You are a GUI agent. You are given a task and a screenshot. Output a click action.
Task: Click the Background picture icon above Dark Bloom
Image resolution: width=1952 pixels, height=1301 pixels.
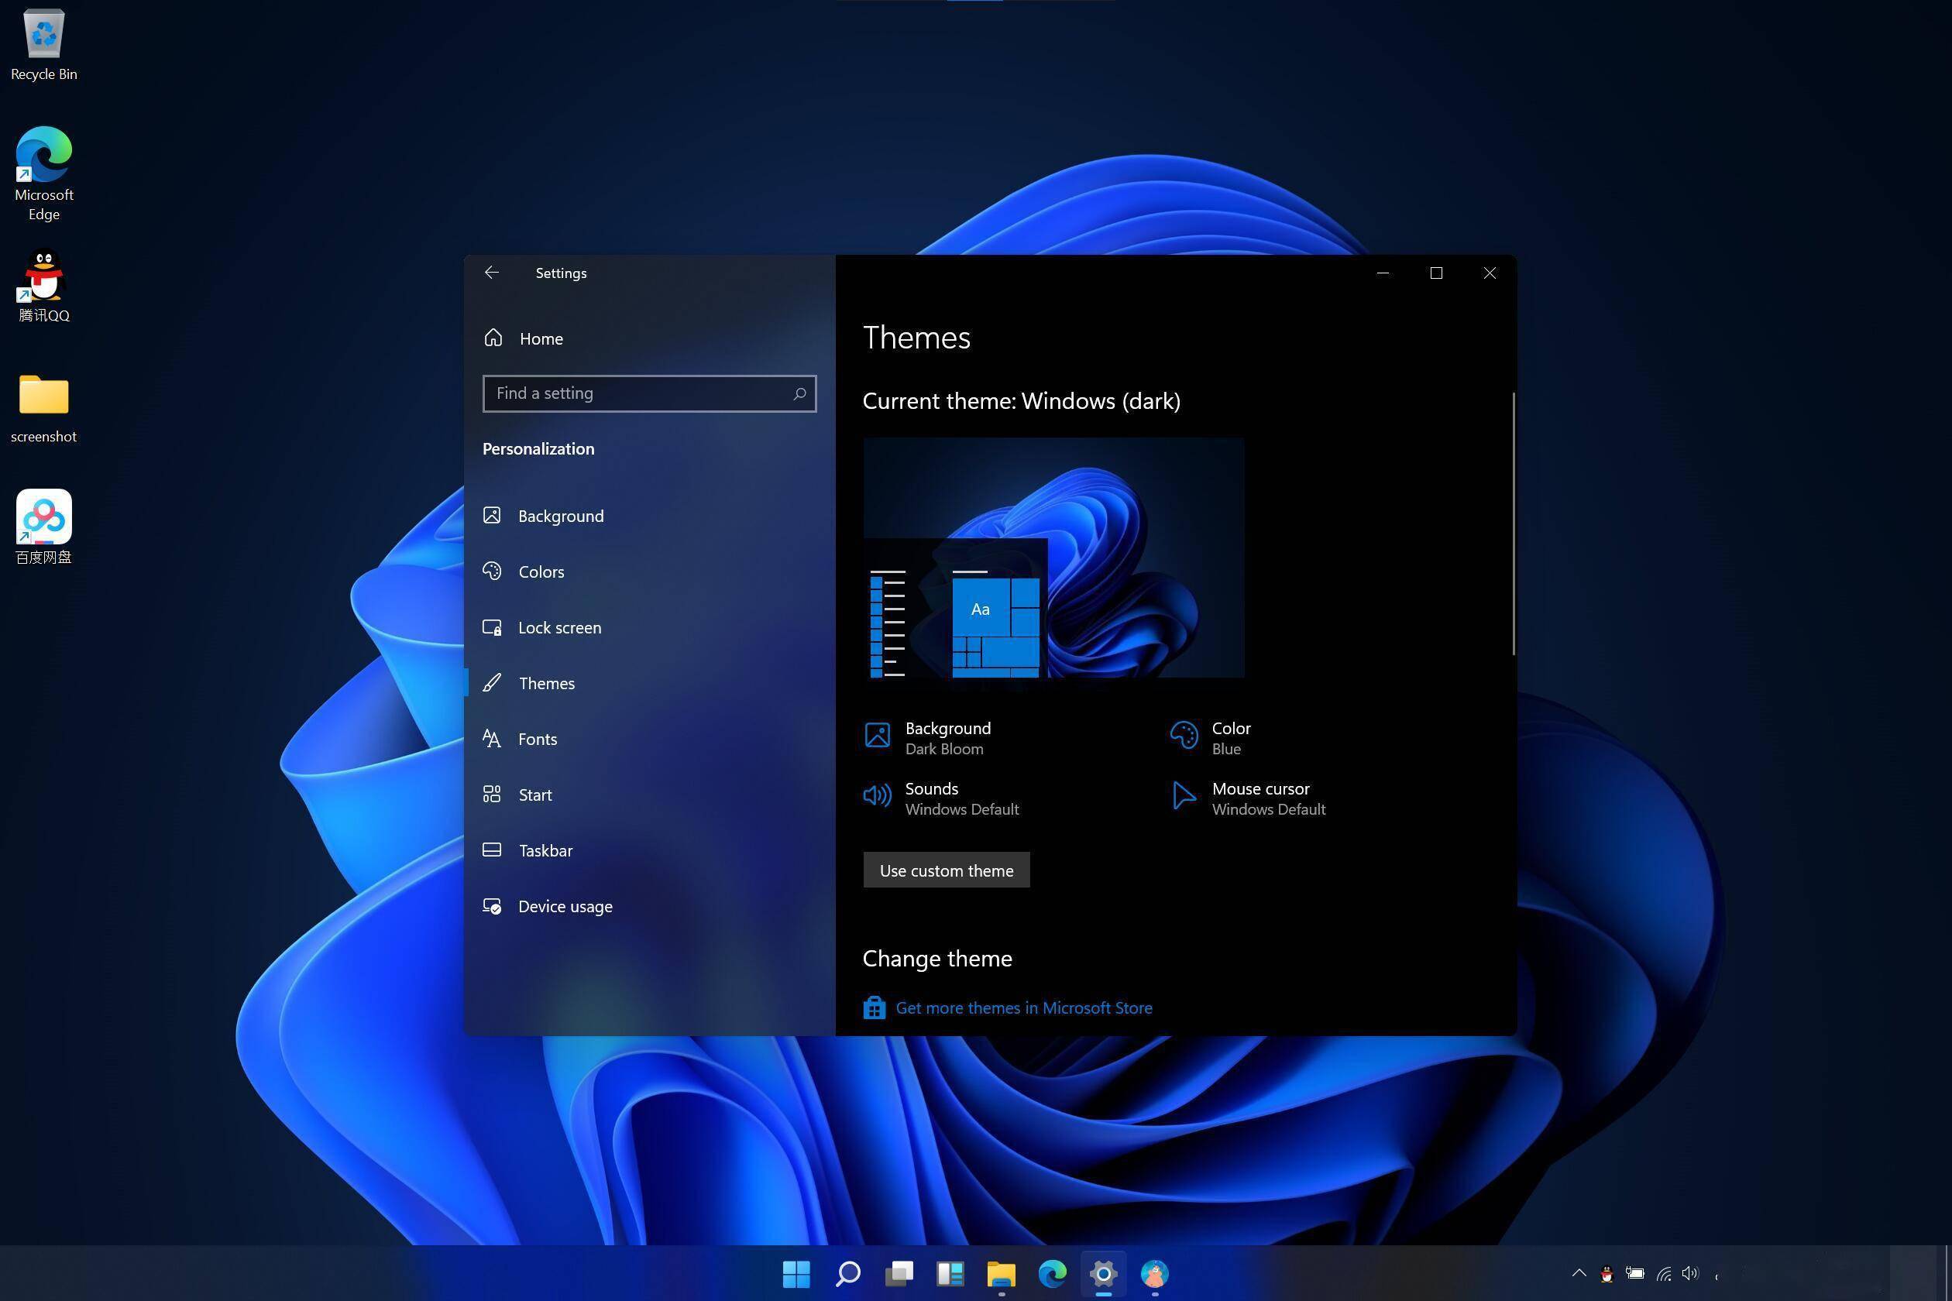(876, 735)
